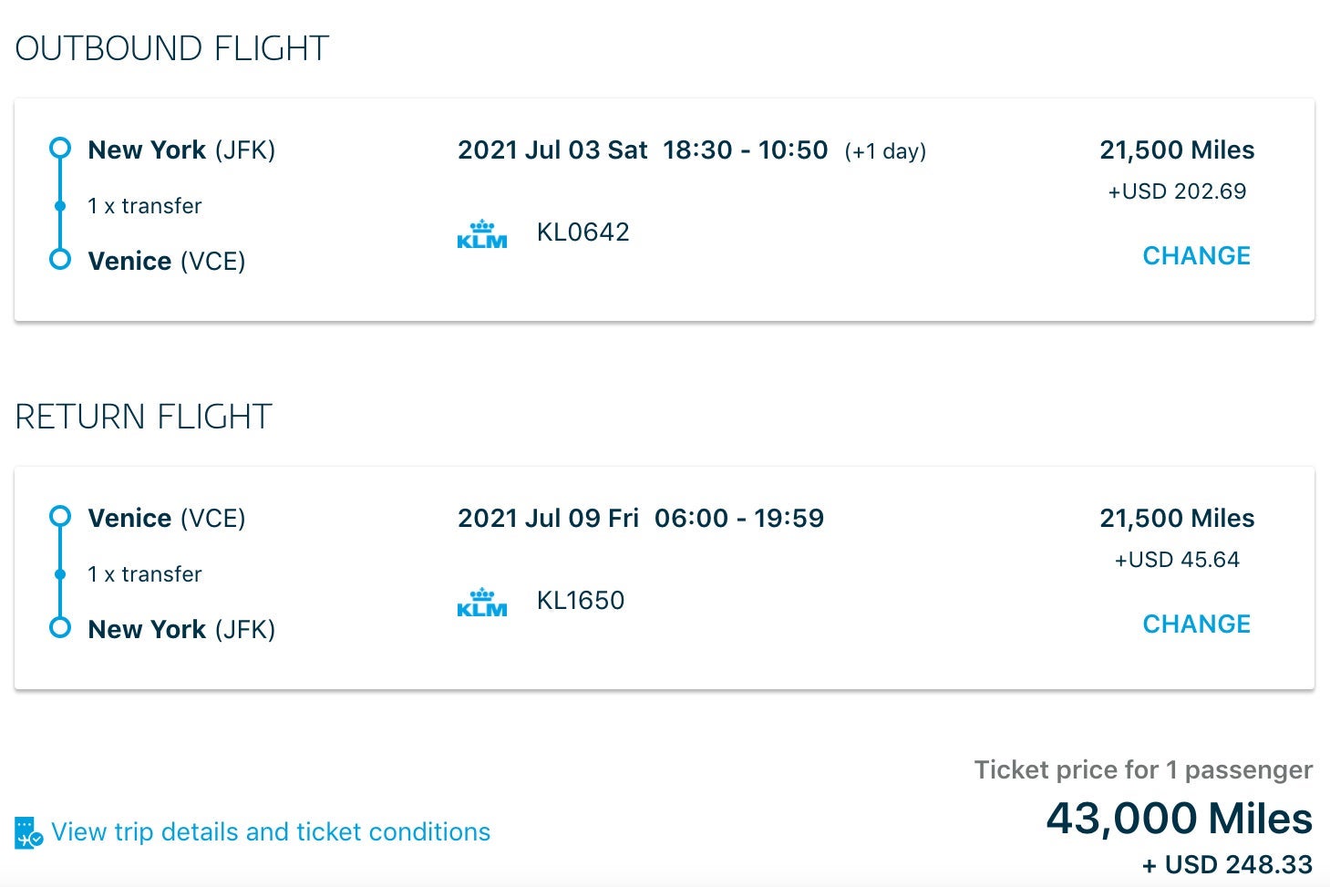The width and height of the screenshot is (1330, 887).
Task: Click the 43,000 Miles total price
Action: pos(1179,818)
